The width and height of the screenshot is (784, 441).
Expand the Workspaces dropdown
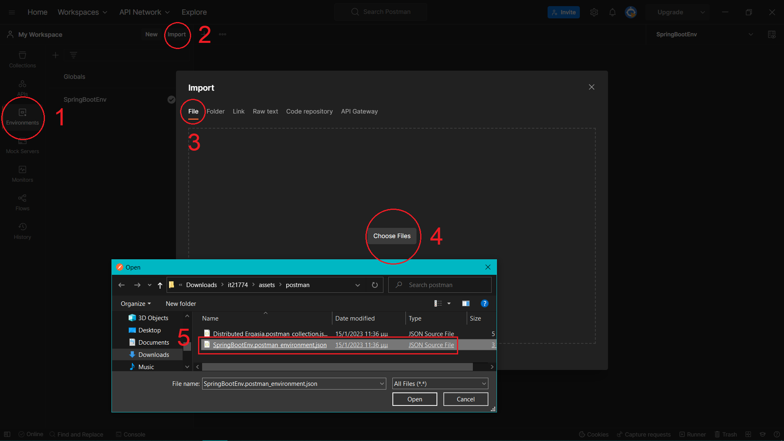[82, 12]
